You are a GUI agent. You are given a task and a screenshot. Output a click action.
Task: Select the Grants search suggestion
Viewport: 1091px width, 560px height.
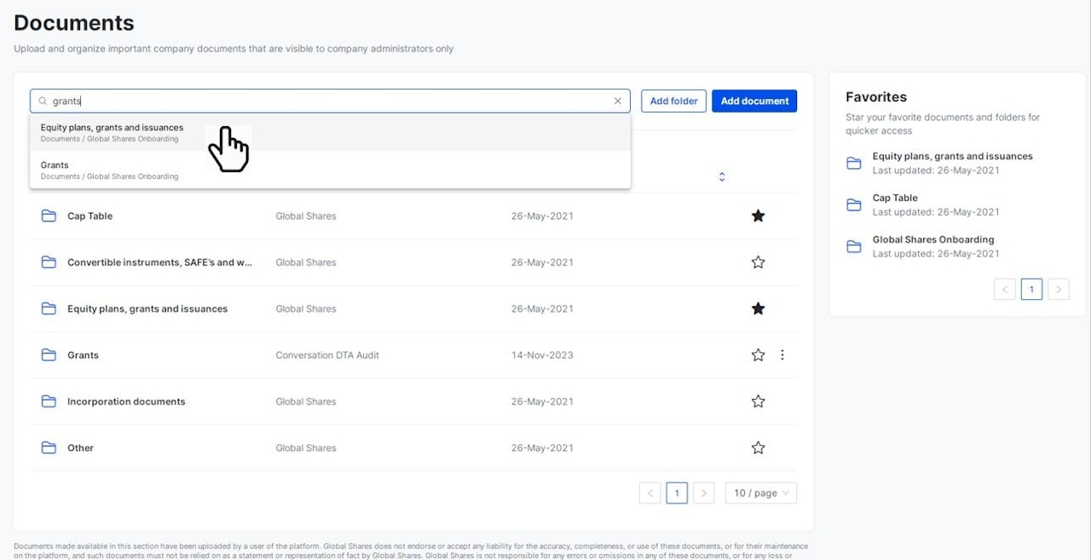[55, 169]
